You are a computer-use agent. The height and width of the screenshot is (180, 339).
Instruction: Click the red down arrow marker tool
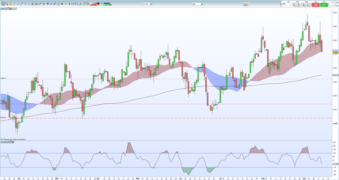69,4
